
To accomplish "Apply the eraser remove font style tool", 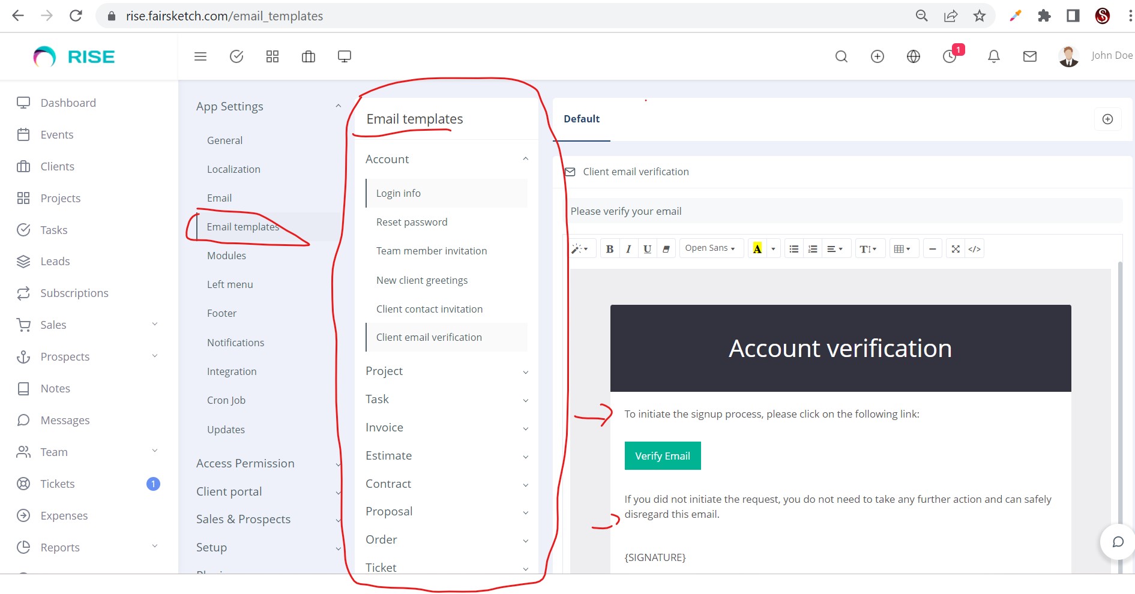I will [x=666, y=248].
